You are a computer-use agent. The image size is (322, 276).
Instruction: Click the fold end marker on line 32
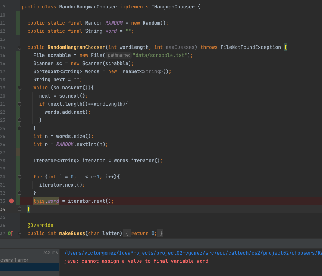[20, 193]
